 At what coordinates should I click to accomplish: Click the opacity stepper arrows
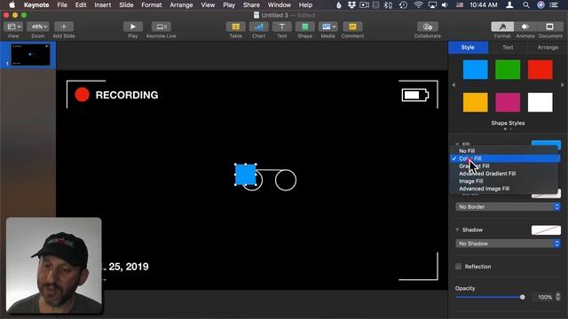[558, 297]
